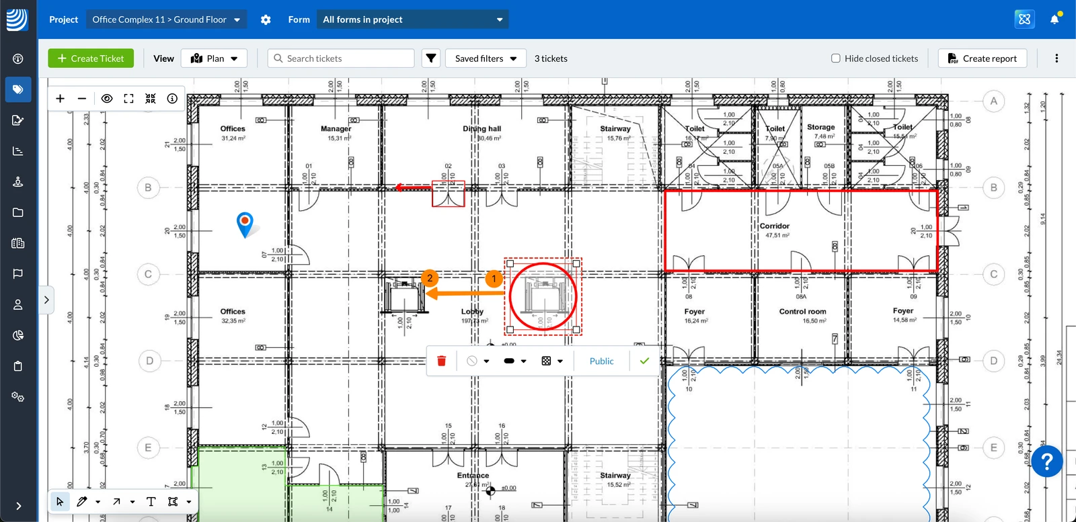Image resolution: width=1076 pixels, height=522 pixels.
Task: Open the three-dot more options menu
Action: click(1056, 58)
